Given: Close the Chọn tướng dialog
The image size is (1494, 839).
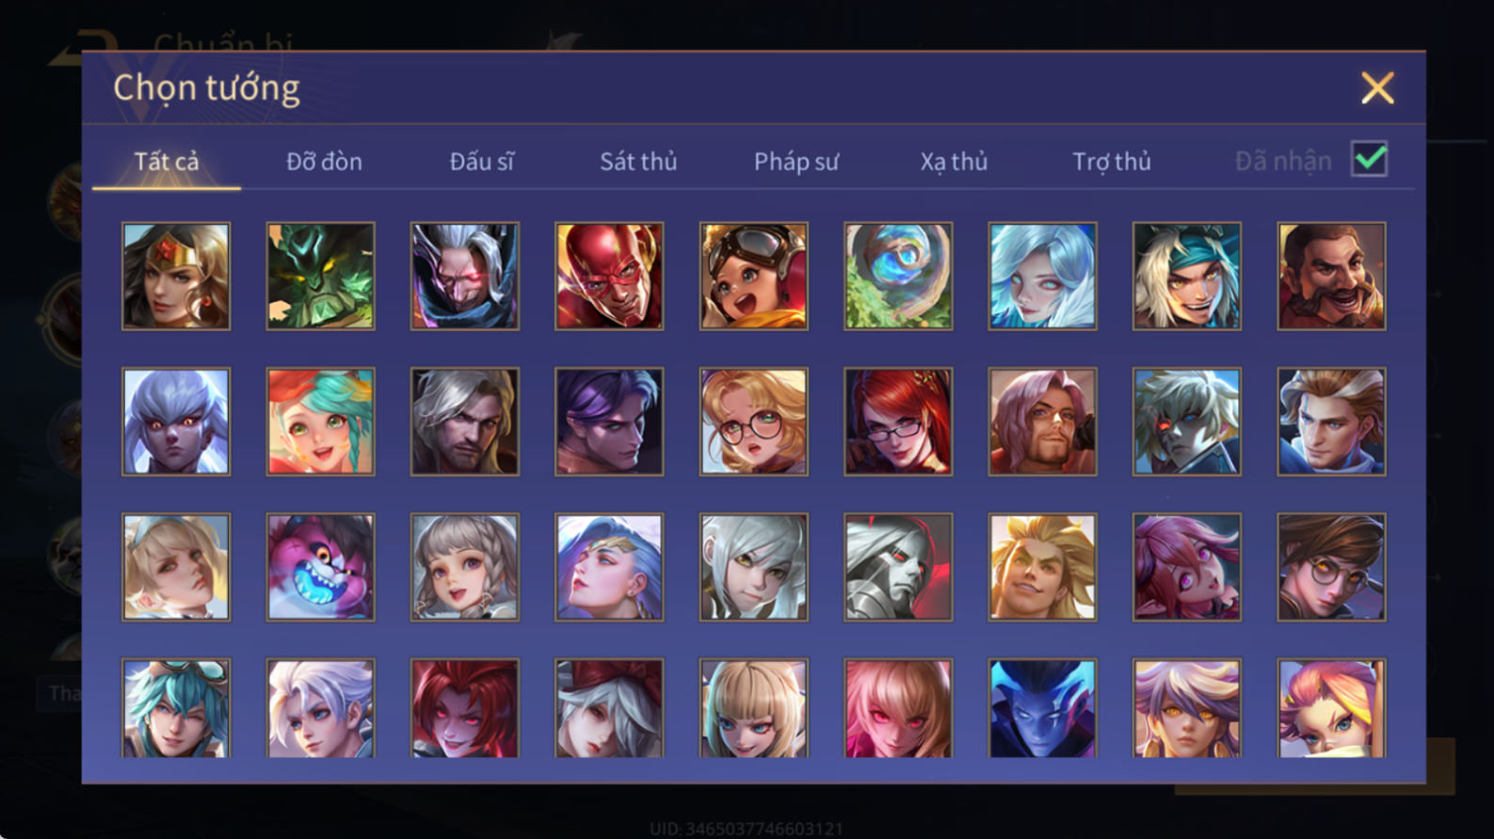Looking at the screenshot, I should coord(1377,88).
